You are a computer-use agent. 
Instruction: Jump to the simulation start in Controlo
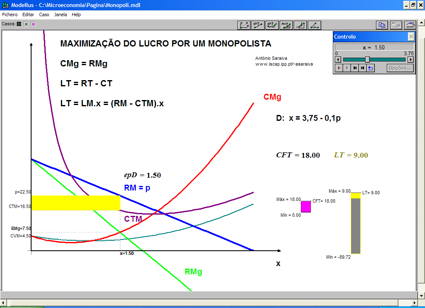[355, 68]
